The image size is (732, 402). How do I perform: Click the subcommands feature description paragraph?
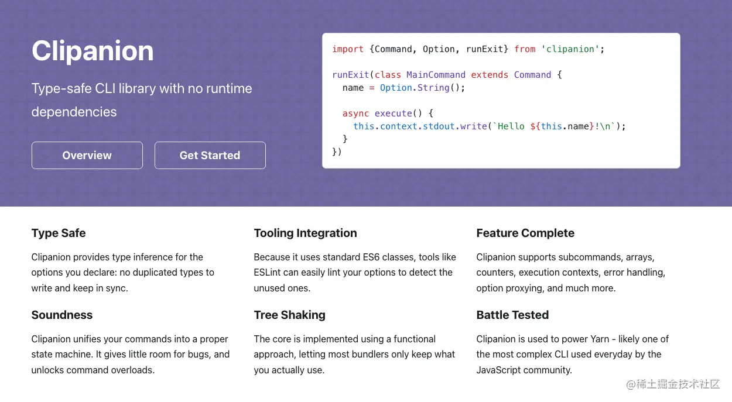tap(571, 272)
